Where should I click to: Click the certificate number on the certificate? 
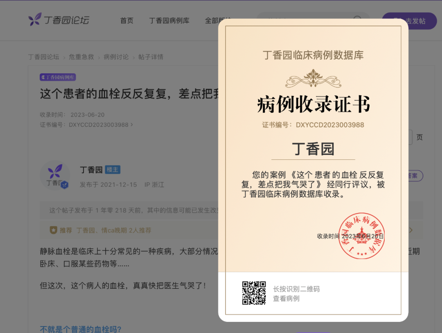[x=313, y=125]
